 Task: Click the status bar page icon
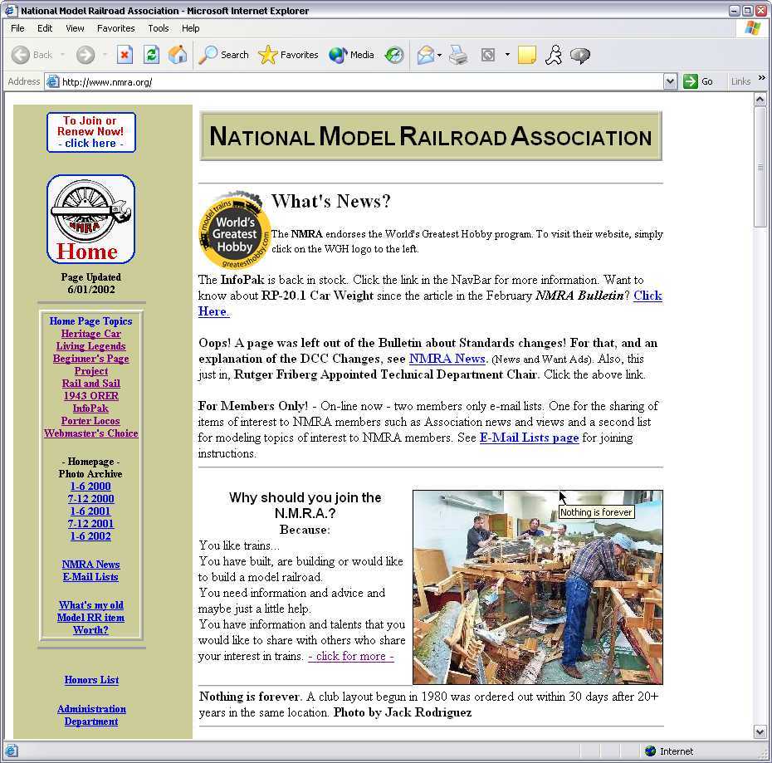coord(12,751)
